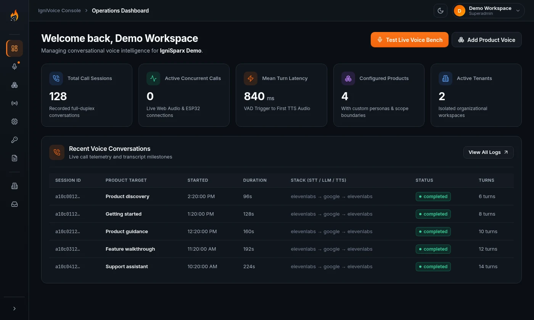Viewport: 534px width, 320px height.
Task: Select the Product discovery row name
Action: tap(127, 197)
